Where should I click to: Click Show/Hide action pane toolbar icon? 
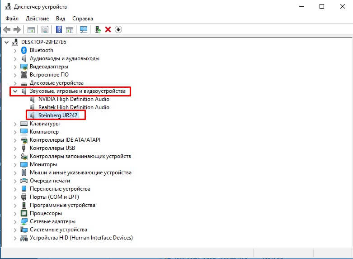coord(70,29)
